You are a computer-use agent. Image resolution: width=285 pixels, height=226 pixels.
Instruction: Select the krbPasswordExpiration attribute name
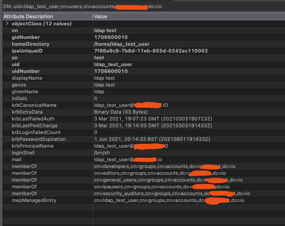click(x=39, y=139)
